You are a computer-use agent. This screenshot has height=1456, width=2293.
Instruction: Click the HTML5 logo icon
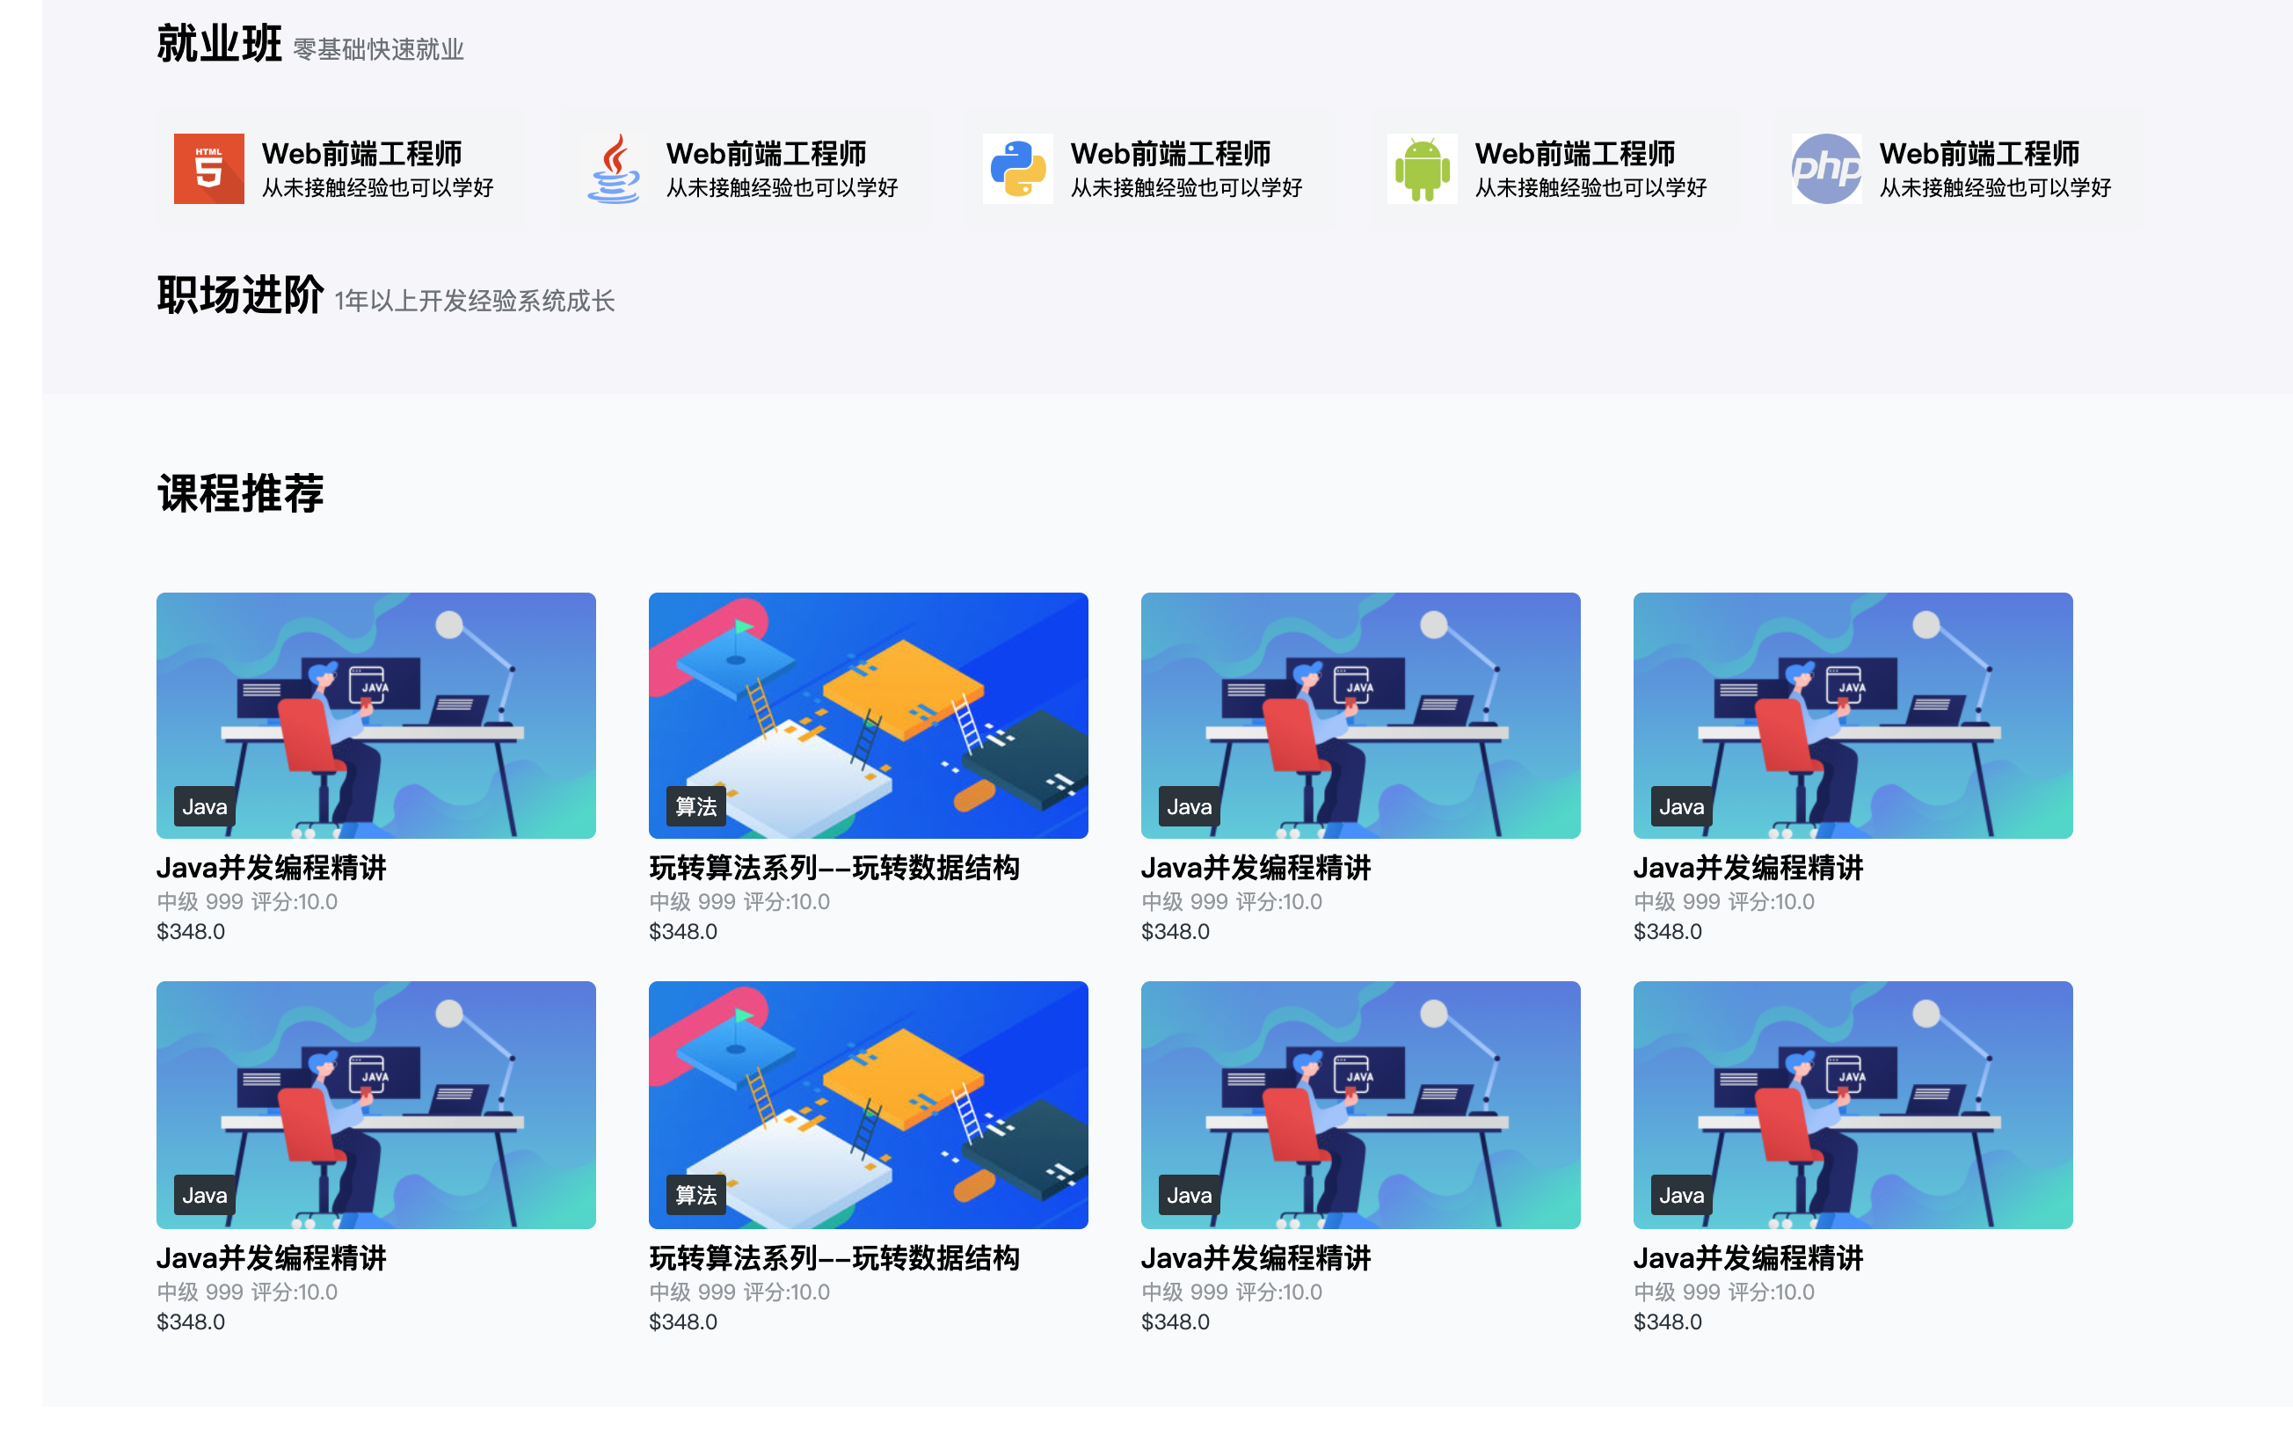tap(208, 169)
